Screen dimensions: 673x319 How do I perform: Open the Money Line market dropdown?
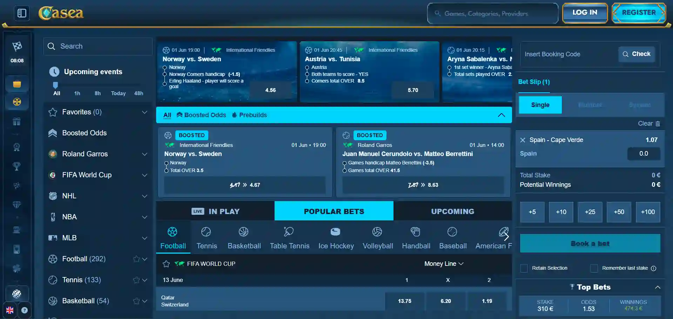(x=444, y=264)
